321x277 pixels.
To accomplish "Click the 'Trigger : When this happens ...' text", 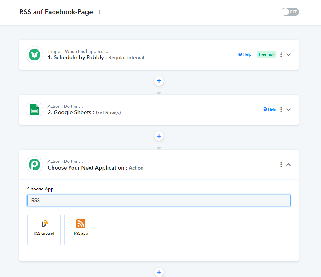I will click(x=78, y=51).
